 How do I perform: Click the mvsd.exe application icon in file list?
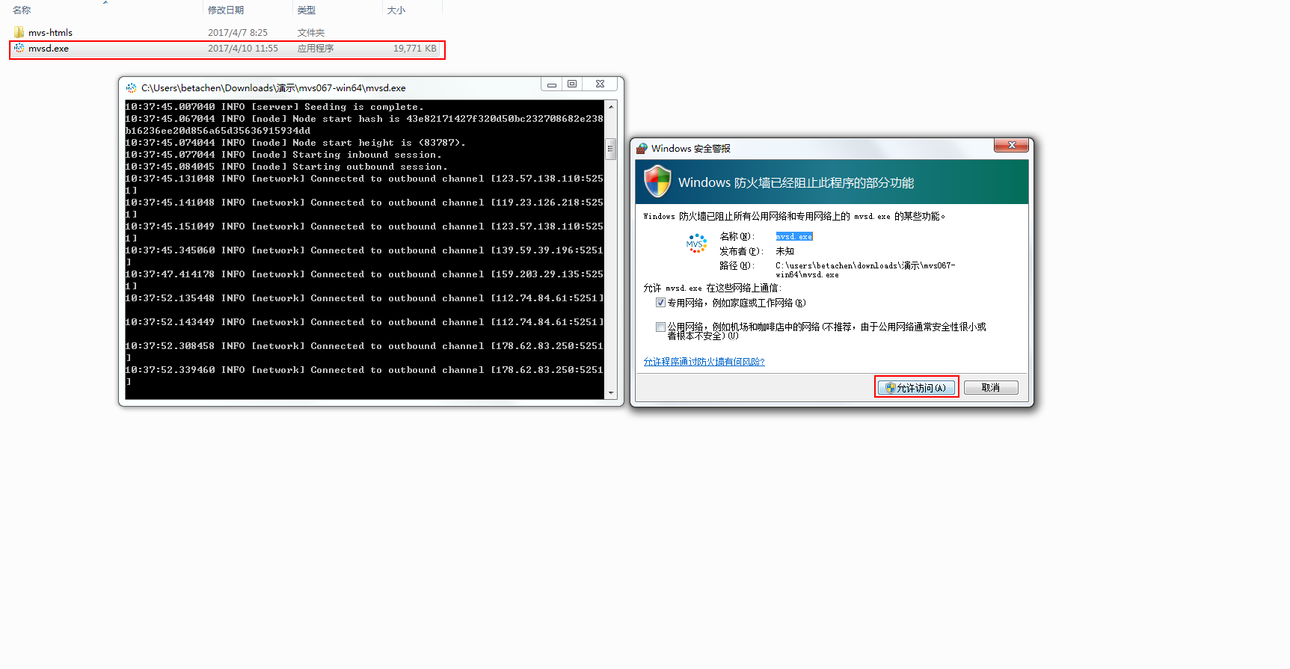(19, 48)
